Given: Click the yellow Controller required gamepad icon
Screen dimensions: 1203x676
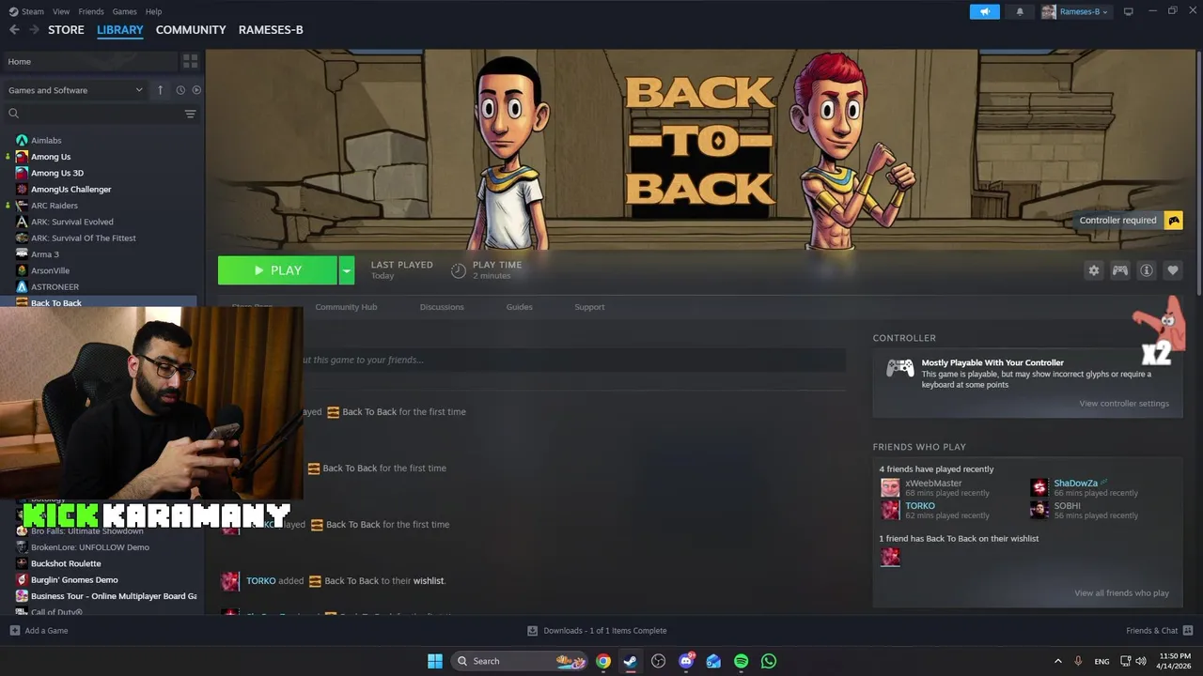Looking at the screenshot, I should click(1174, 221).
